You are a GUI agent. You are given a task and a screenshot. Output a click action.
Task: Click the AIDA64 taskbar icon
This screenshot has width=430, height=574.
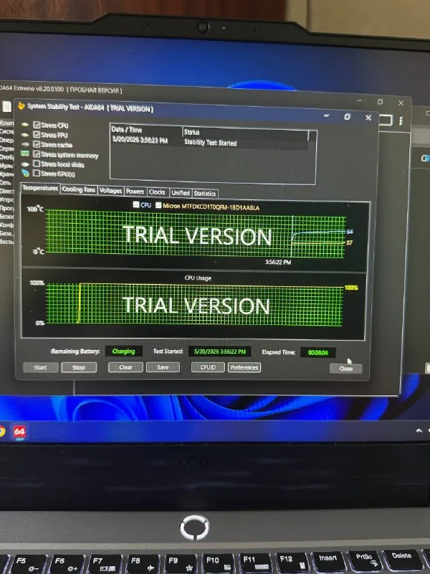(19, 432)
